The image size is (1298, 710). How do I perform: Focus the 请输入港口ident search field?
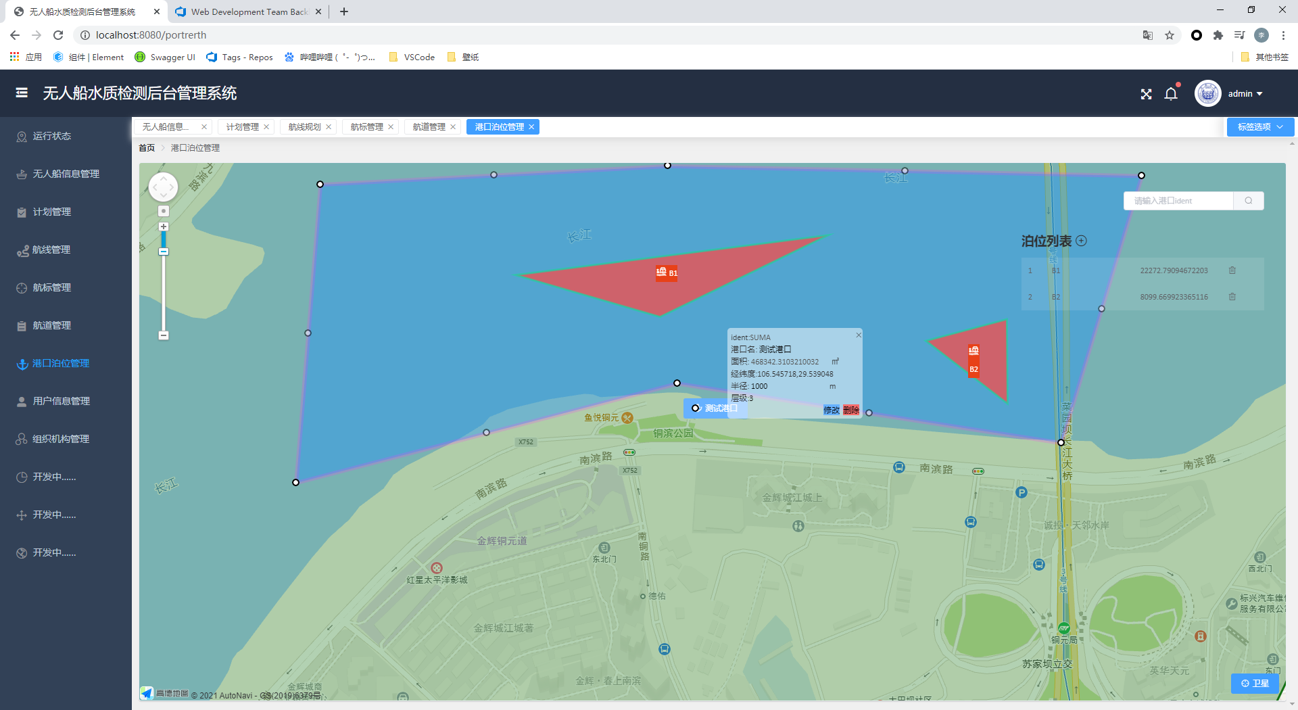click(1178, 200)
